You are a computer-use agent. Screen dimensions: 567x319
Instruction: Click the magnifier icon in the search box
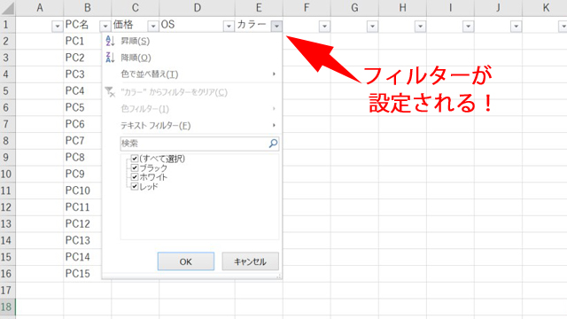274,144
